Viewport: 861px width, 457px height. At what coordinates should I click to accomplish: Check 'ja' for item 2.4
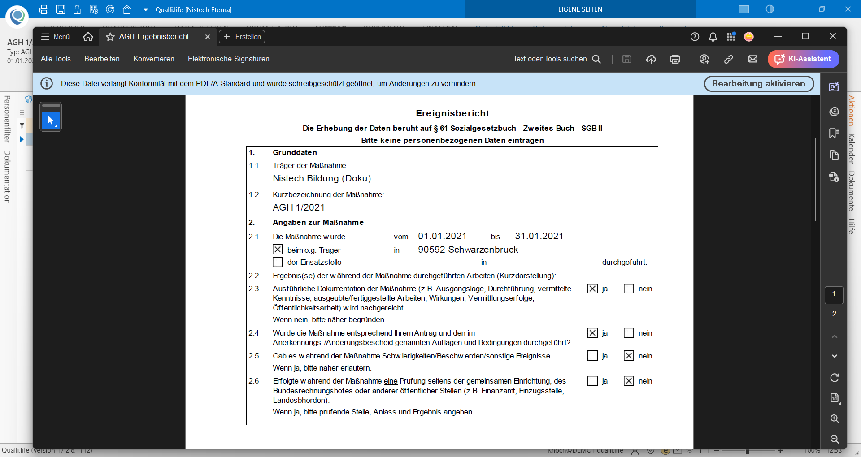click(592, 333)
